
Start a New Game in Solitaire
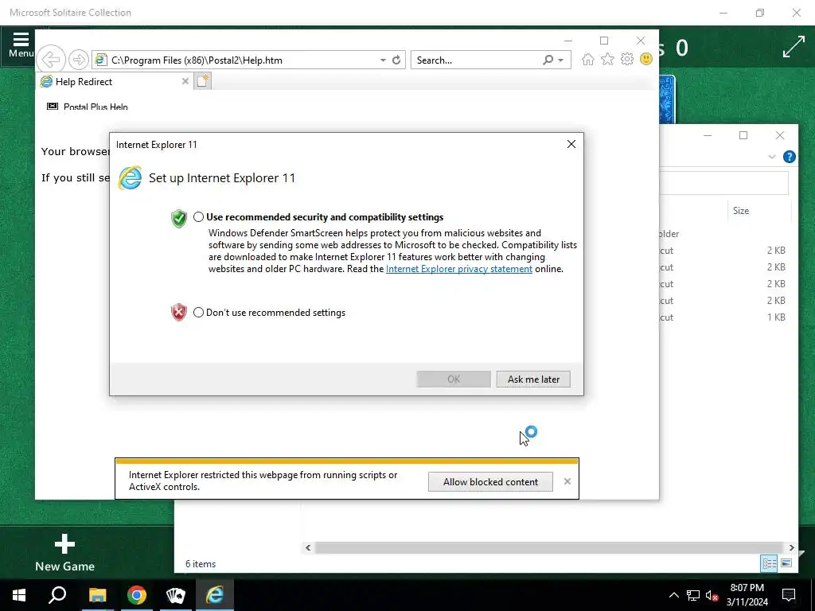[65, 554]
